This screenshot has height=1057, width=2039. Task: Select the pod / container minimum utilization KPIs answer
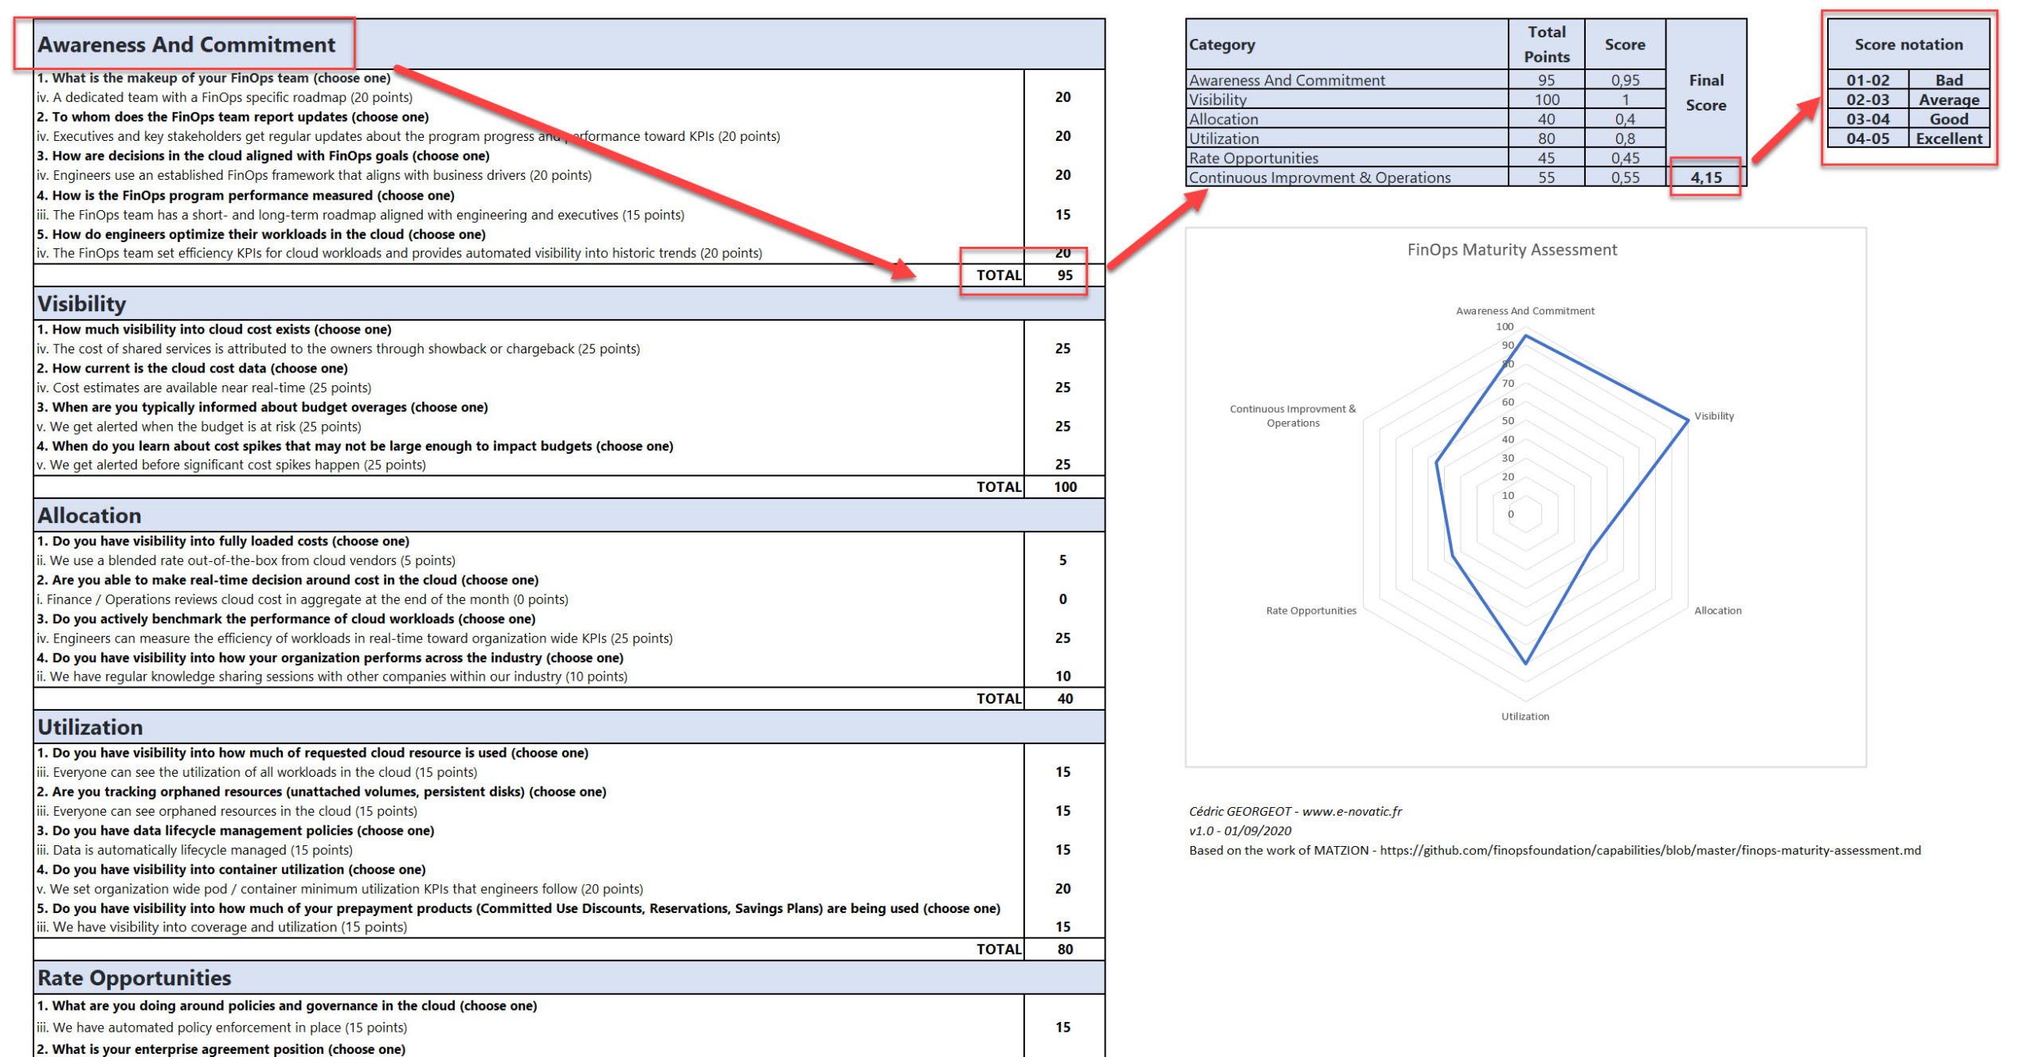(340, 889)
